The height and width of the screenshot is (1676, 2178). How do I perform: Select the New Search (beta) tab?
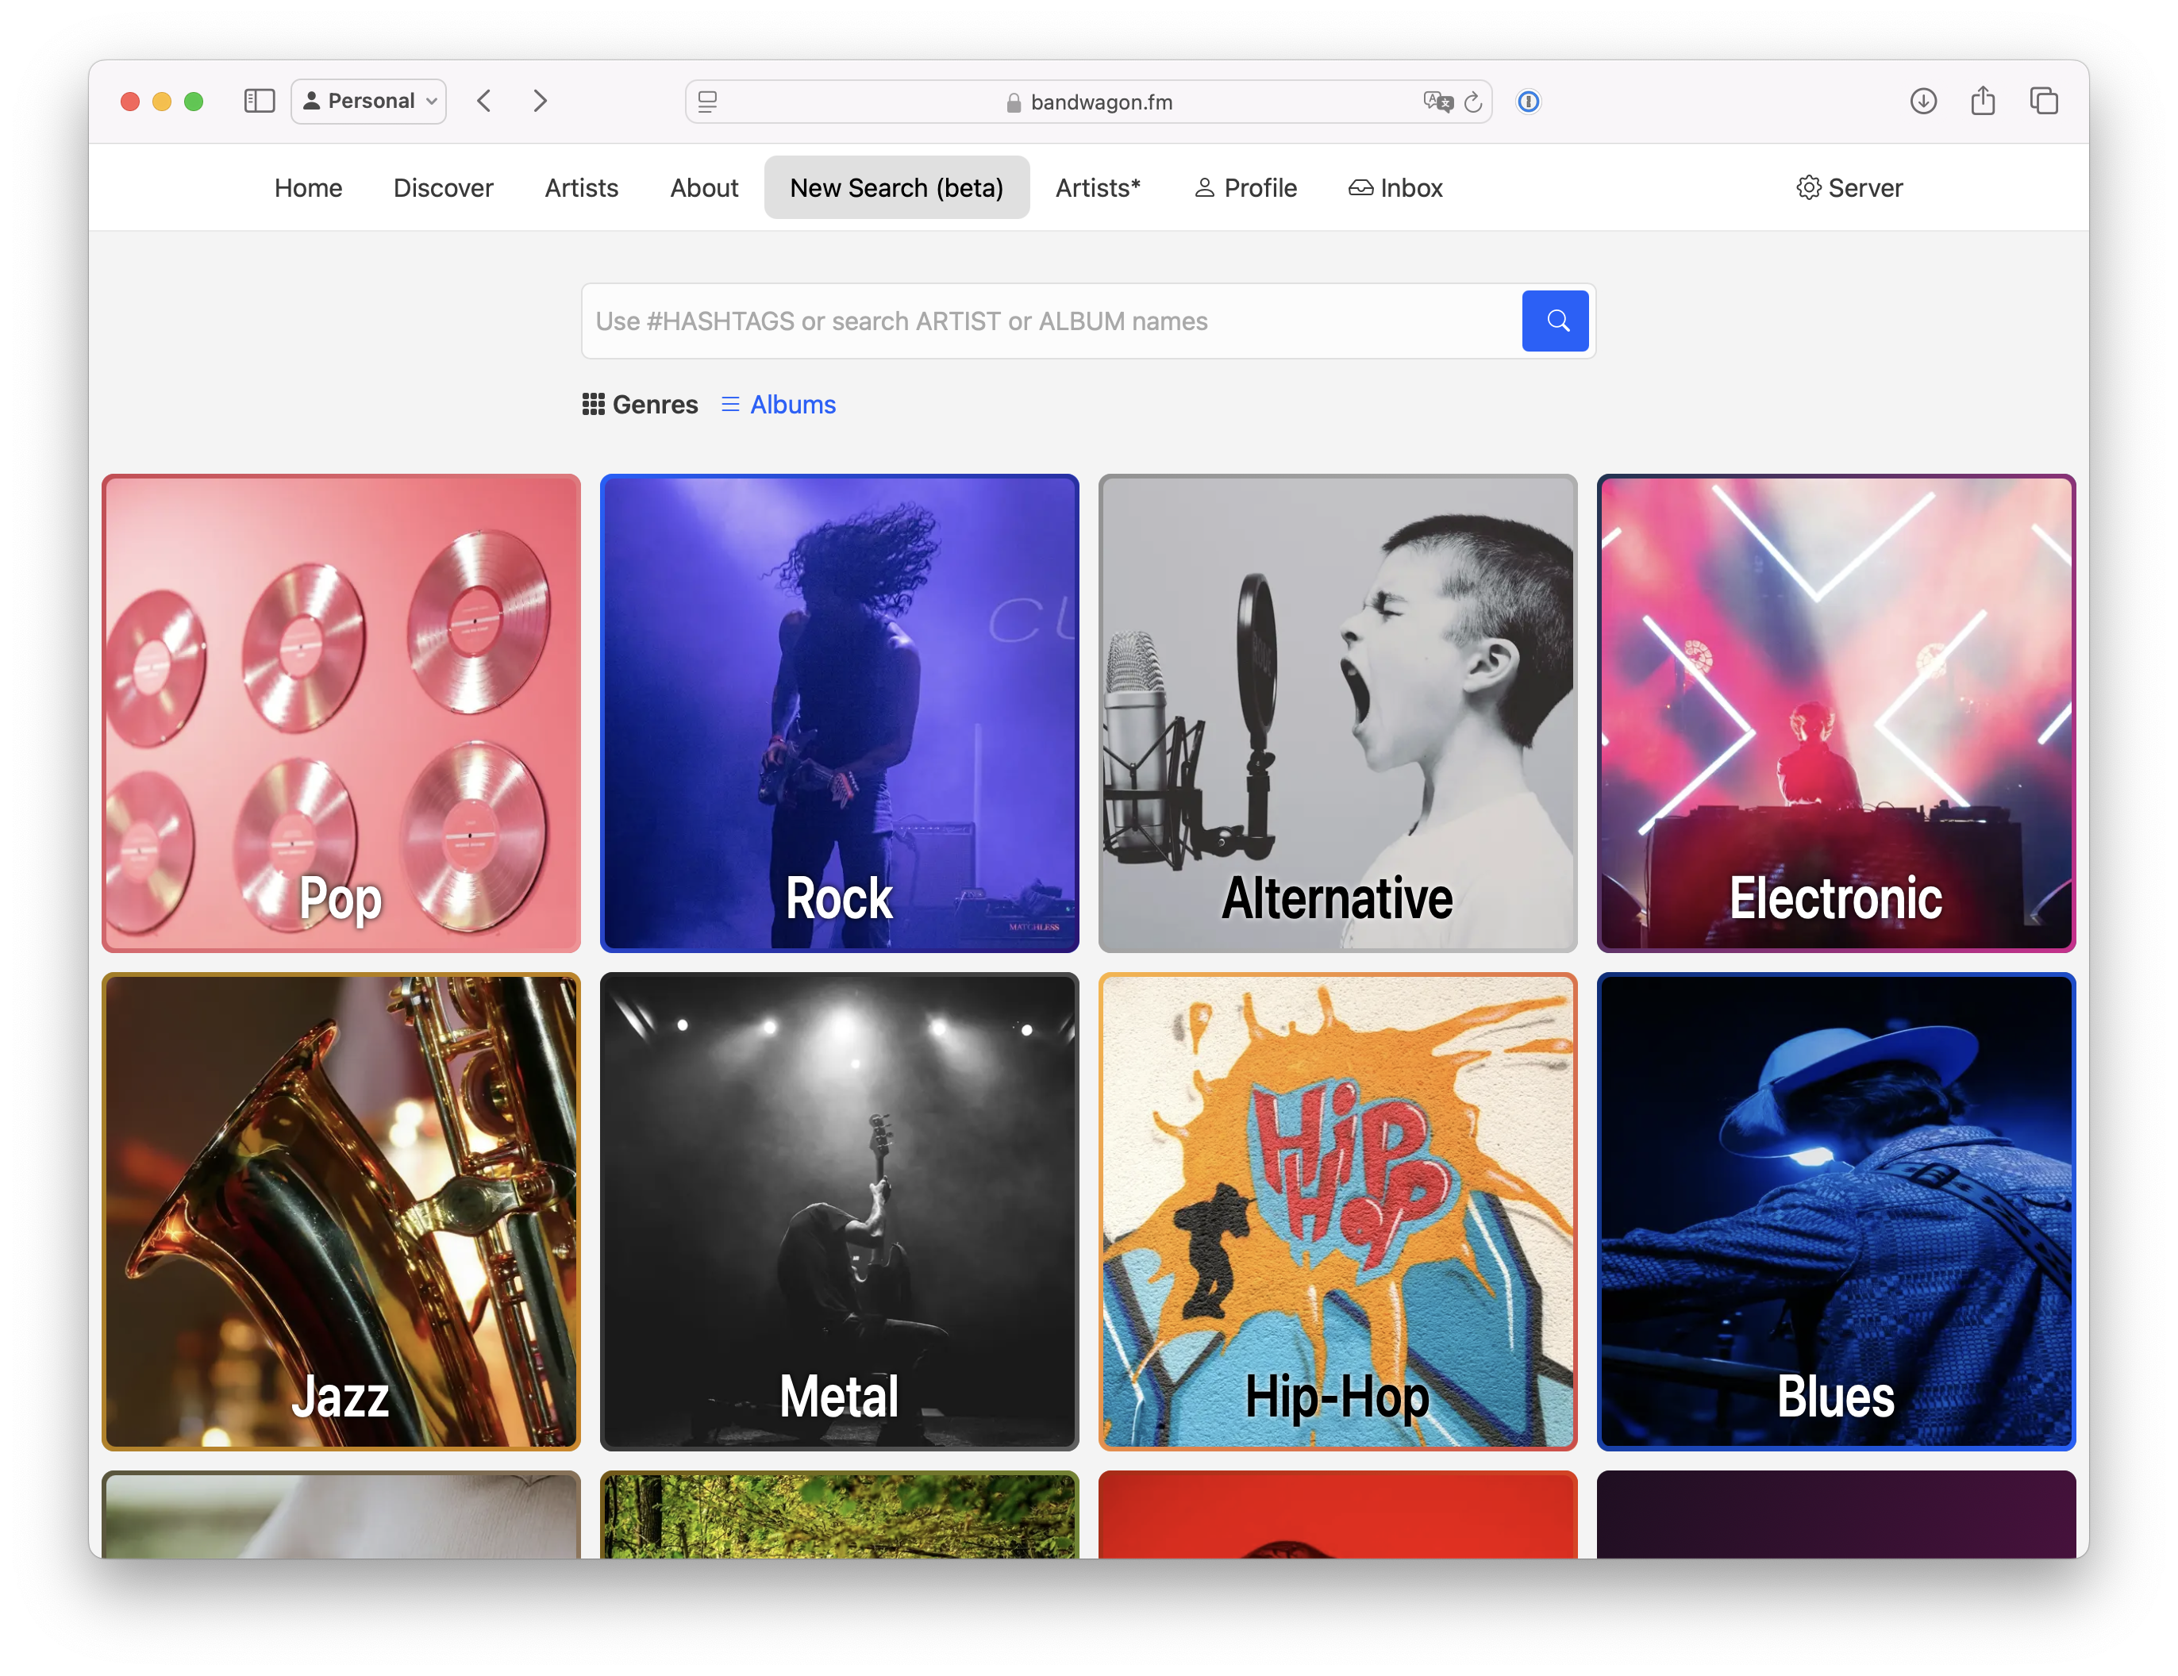(895, 188)
